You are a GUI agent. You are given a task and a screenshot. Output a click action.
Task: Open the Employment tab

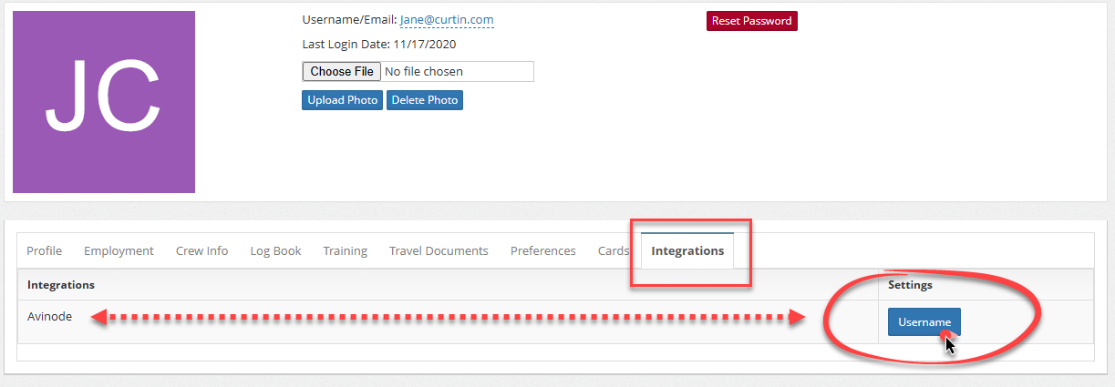tap(119, 251)
